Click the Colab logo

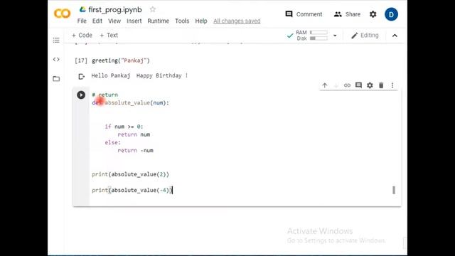coord(62,14)
